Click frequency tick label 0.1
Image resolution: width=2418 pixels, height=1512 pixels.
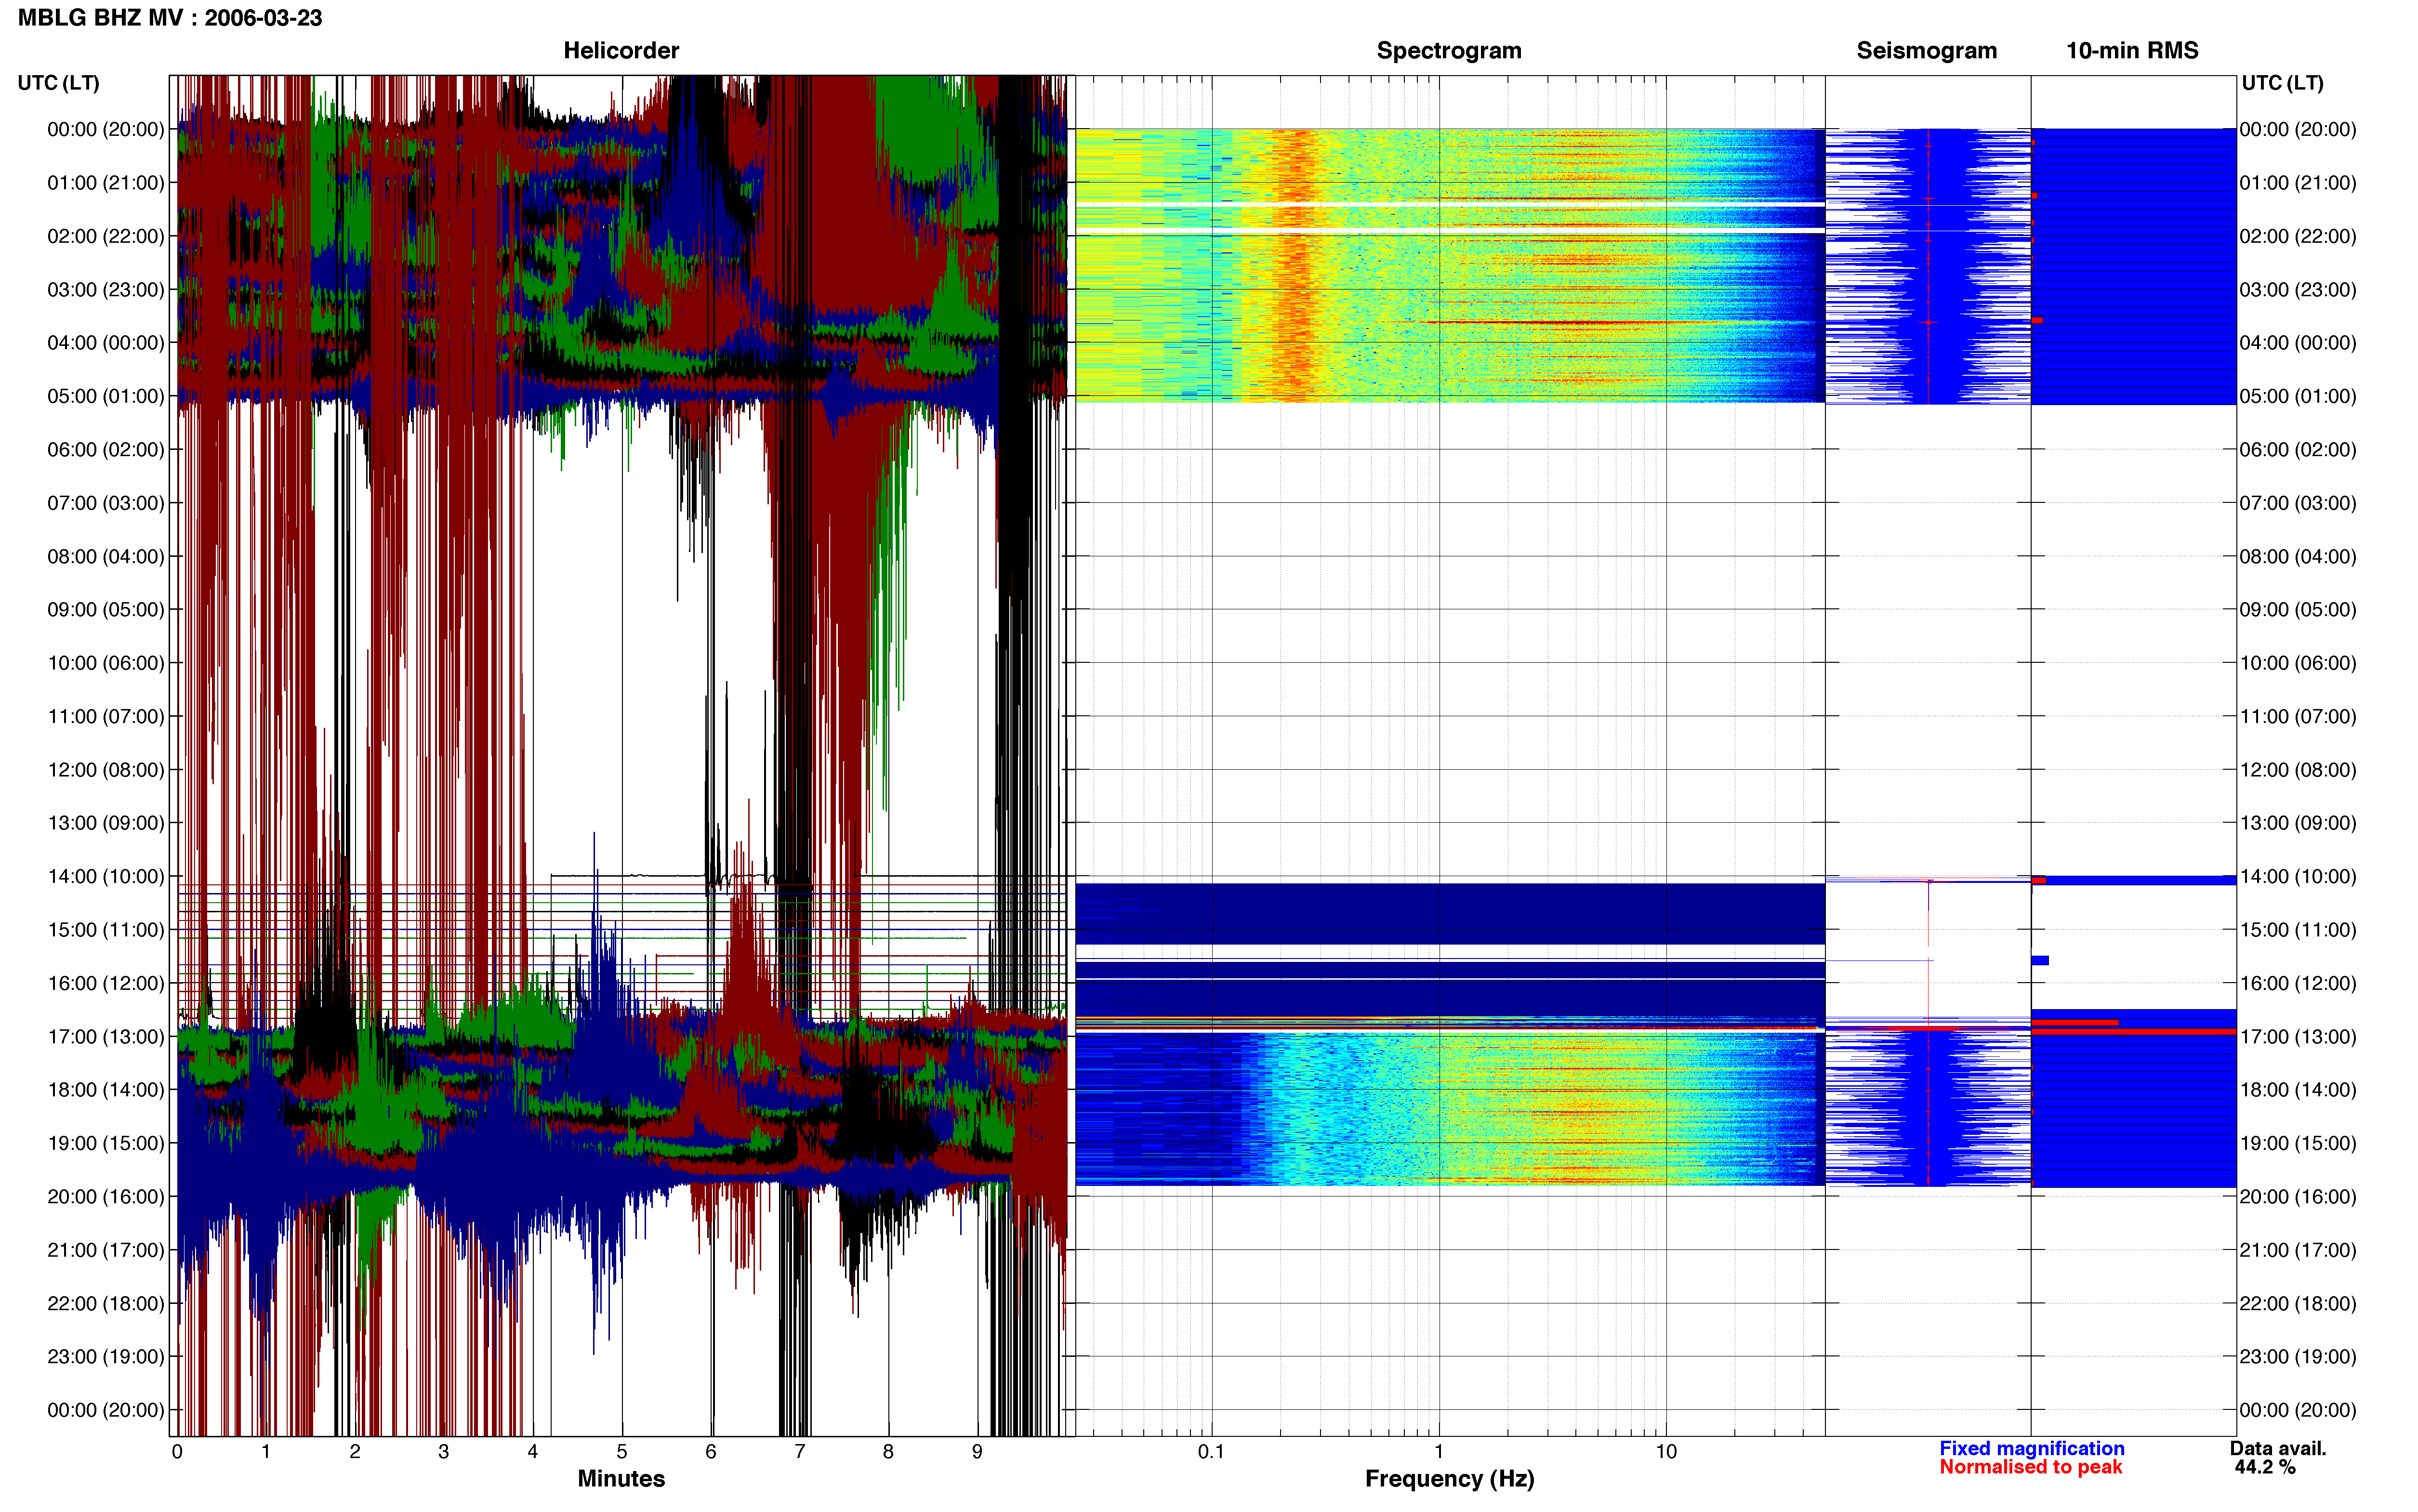(x=1211, y=1452)
